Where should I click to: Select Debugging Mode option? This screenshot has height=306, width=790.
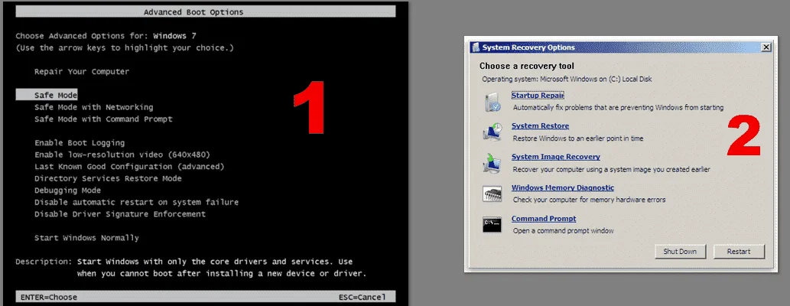(x=67, y=190)
